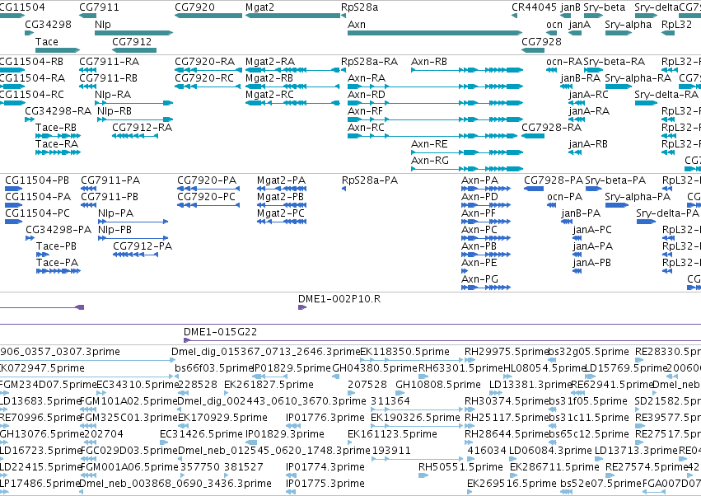Click CR44045 gene label
This screenshot has width=701, height=496.
coord(535,7)
